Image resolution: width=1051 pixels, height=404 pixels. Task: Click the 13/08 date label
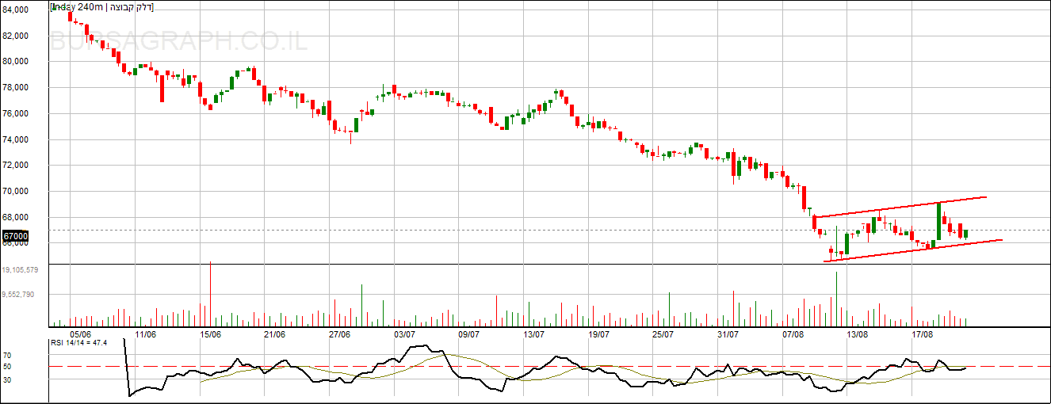(858, 334)
